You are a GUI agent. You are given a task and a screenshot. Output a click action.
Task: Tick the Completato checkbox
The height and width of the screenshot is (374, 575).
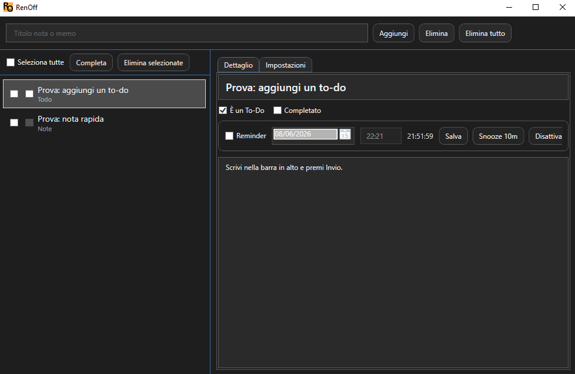coord(278,111)
